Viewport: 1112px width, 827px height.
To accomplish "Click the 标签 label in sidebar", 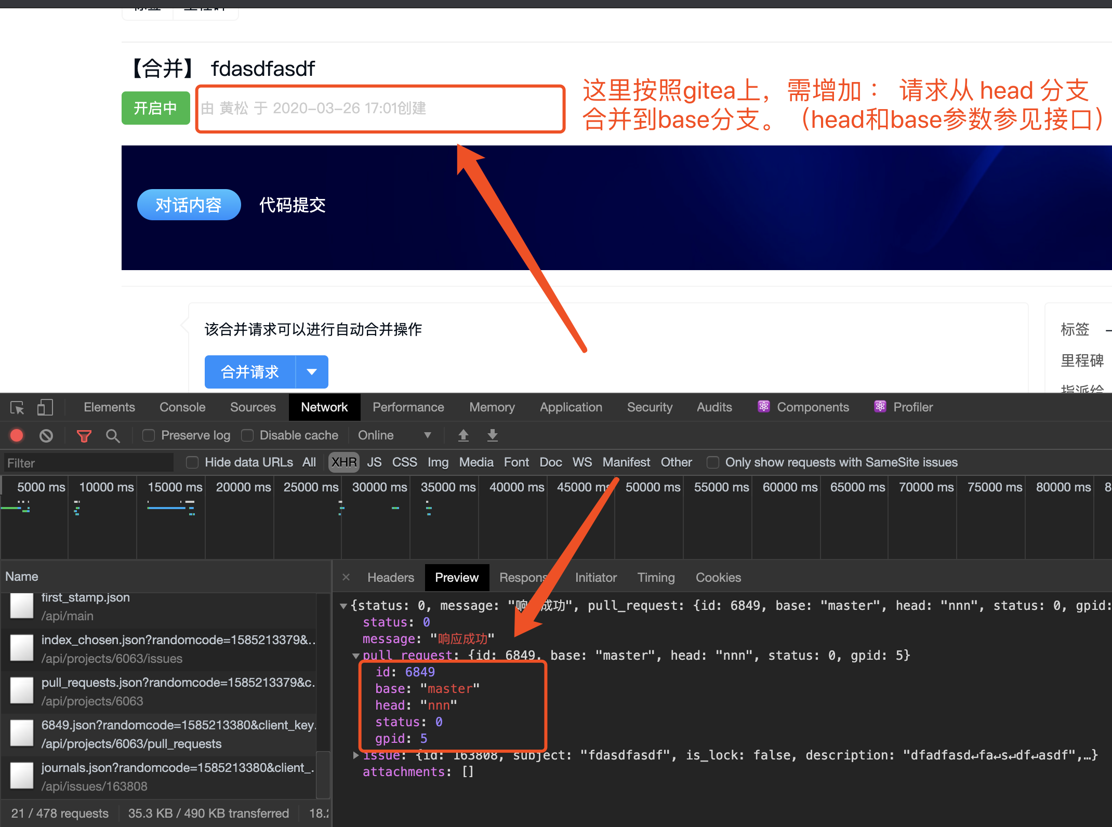I will tap(1075, 329).
